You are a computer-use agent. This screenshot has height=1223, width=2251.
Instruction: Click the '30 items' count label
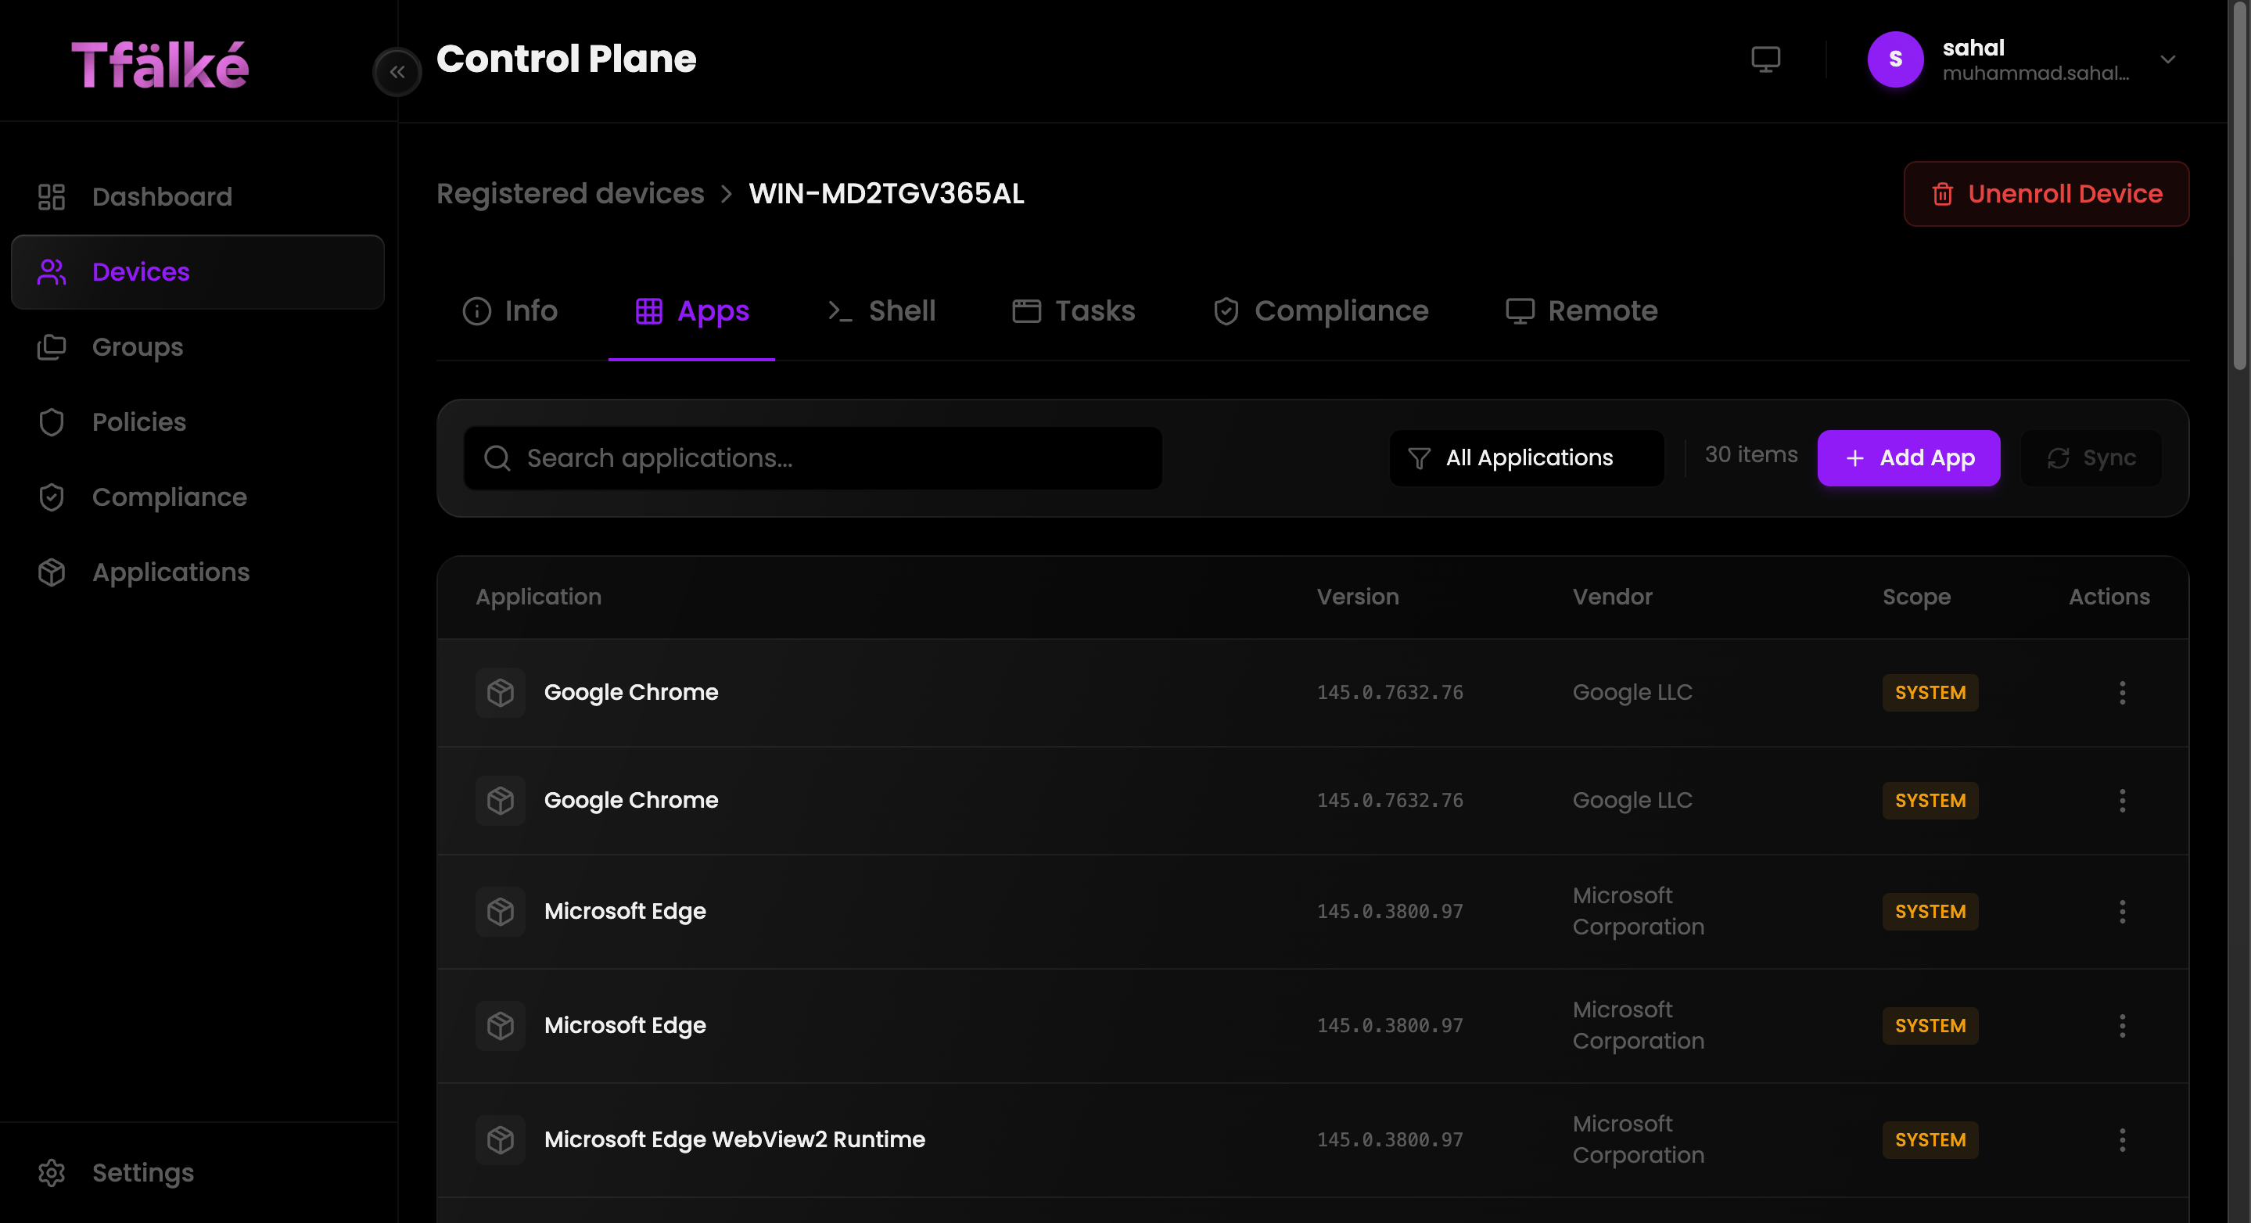pos(1751,455)
